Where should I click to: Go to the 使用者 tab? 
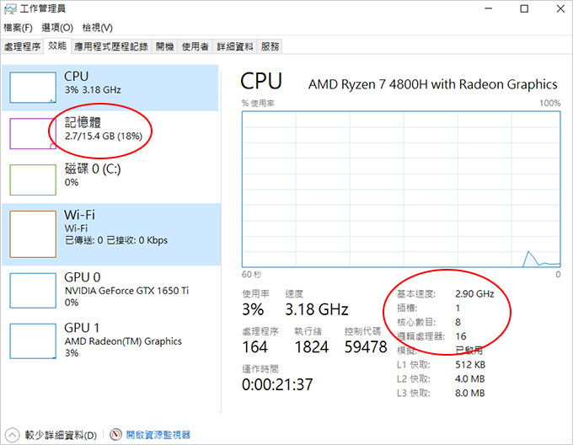click(195, 46)
